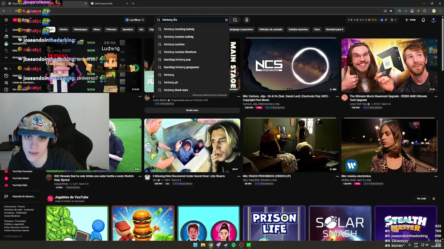Open options for XQC water bottle video
The height and width of the screenshot is (249, 444).
click(x=140, y=176)
